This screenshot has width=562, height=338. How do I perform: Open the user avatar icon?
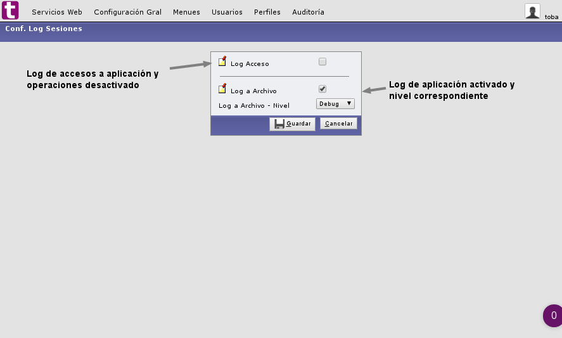tap(532, 11)
